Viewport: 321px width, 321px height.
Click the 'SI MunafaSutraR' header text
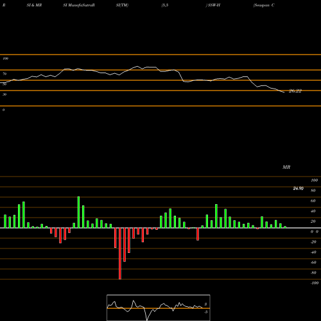pos(79,5)
